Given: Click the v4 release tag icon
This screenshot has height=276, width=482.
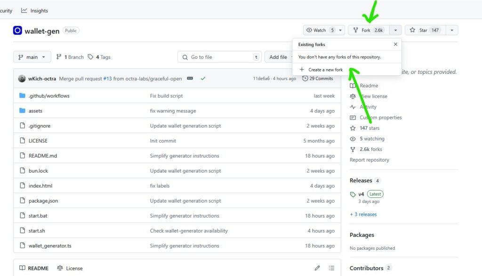Looking at the screenshot, I should tap(353, 194).
